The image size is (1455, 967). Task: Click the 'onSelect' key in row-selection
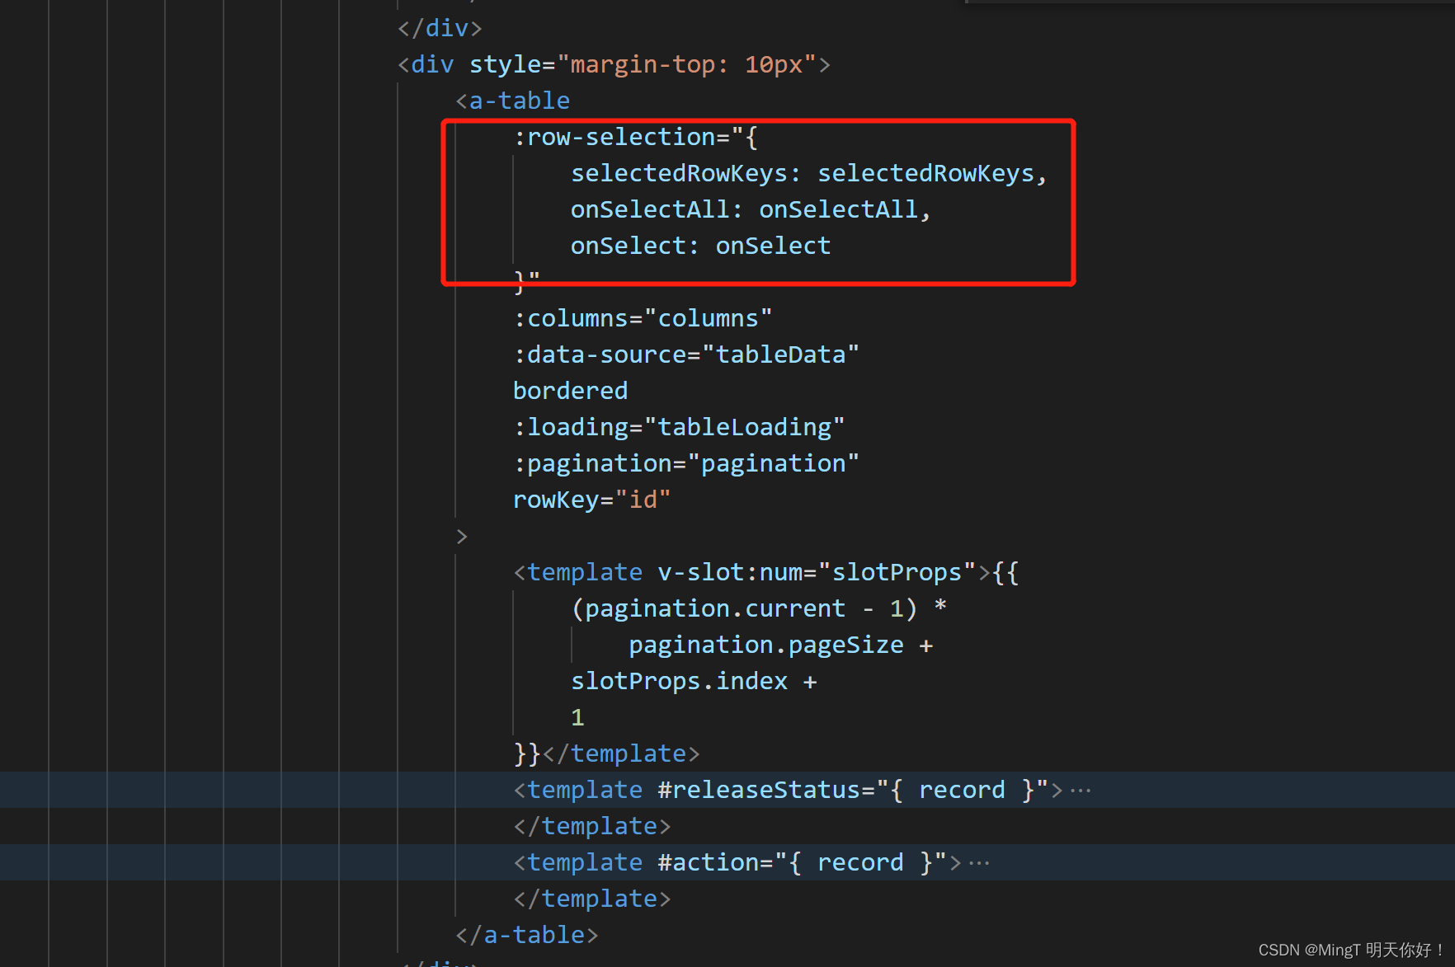tap(629, 246)
